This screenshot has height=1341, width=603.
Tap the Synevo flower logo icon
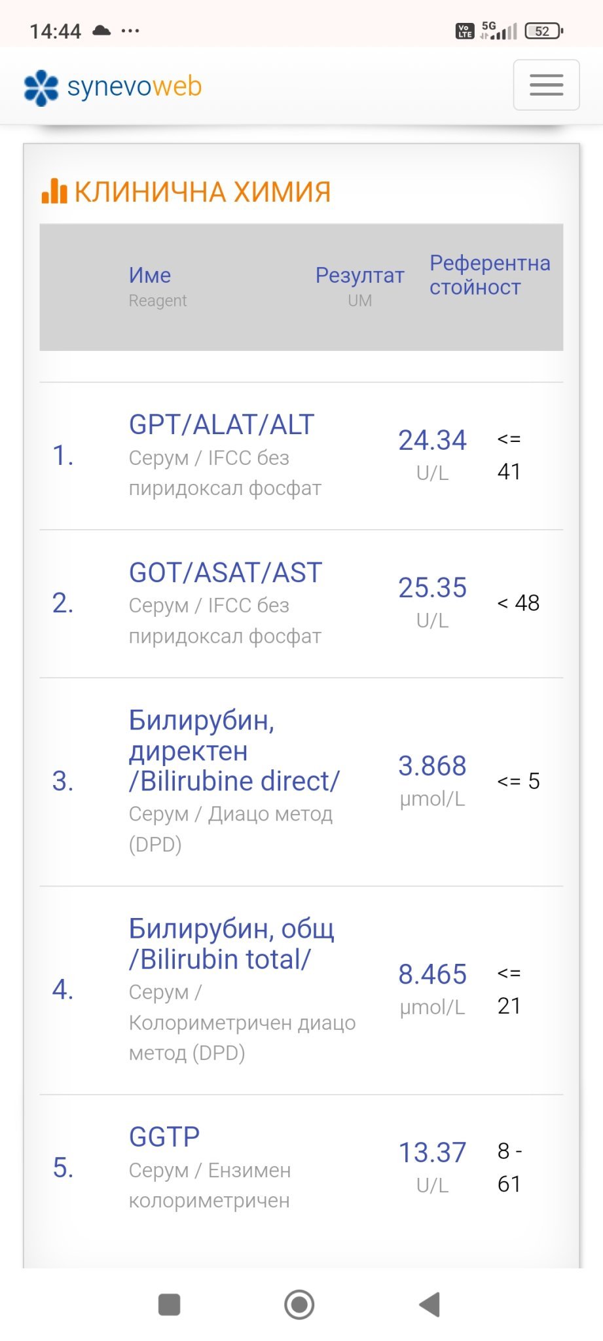pyautogui.click(x=41, y=87)
